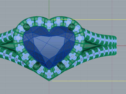Select the ring shank's rounded right end

point(115,46)
